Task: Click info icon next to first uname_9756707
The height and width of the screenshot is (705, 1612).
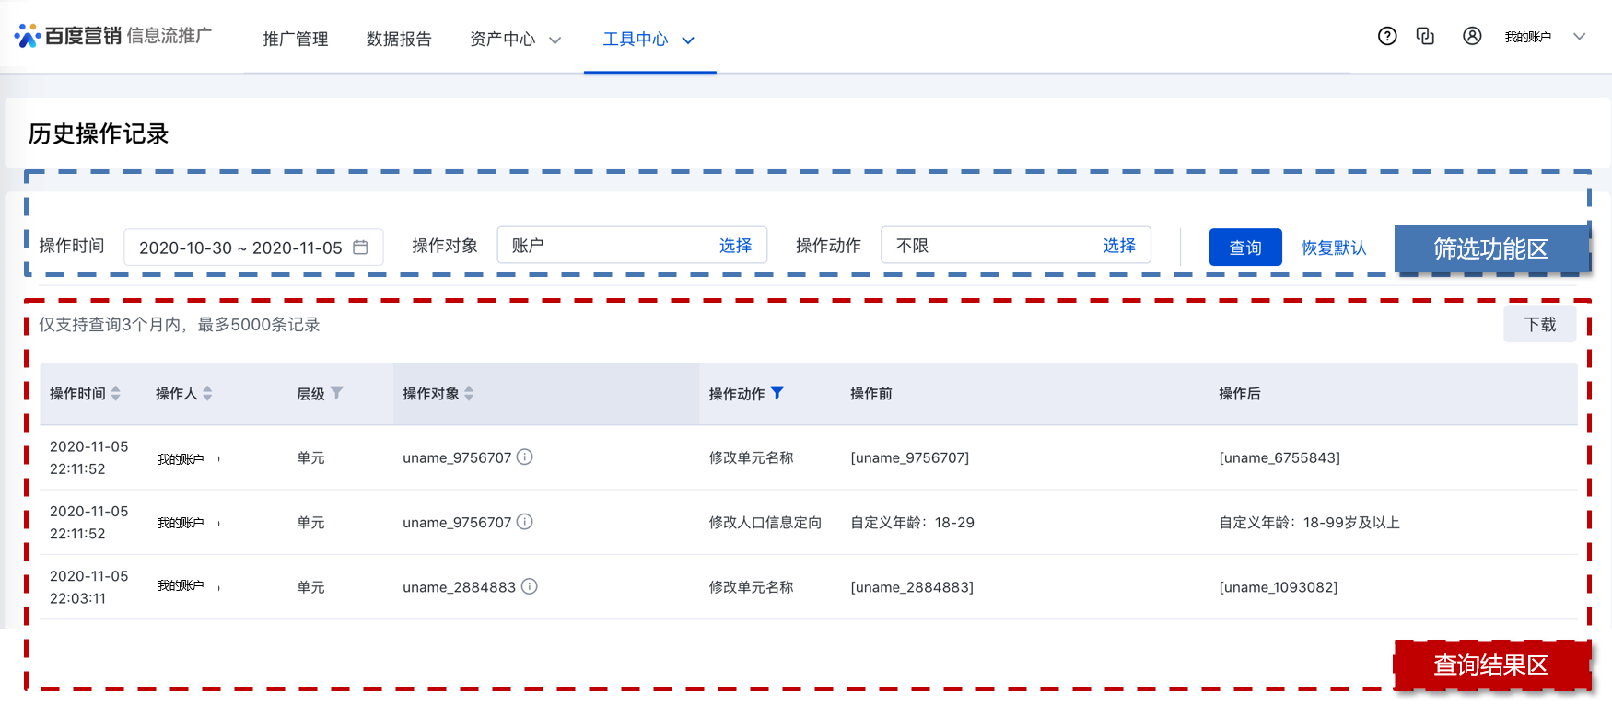Action: [x=525, y=457]
